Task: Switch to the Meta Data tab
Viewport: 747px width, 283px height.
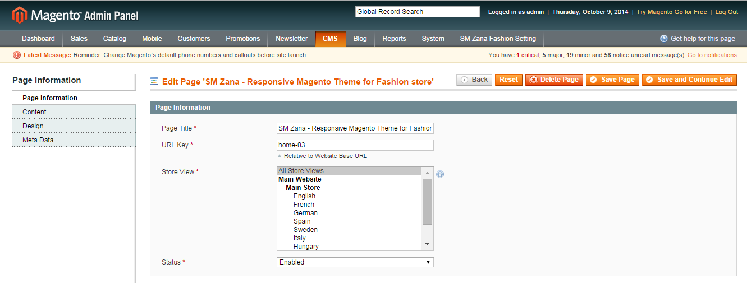Action: pos(74,140)
